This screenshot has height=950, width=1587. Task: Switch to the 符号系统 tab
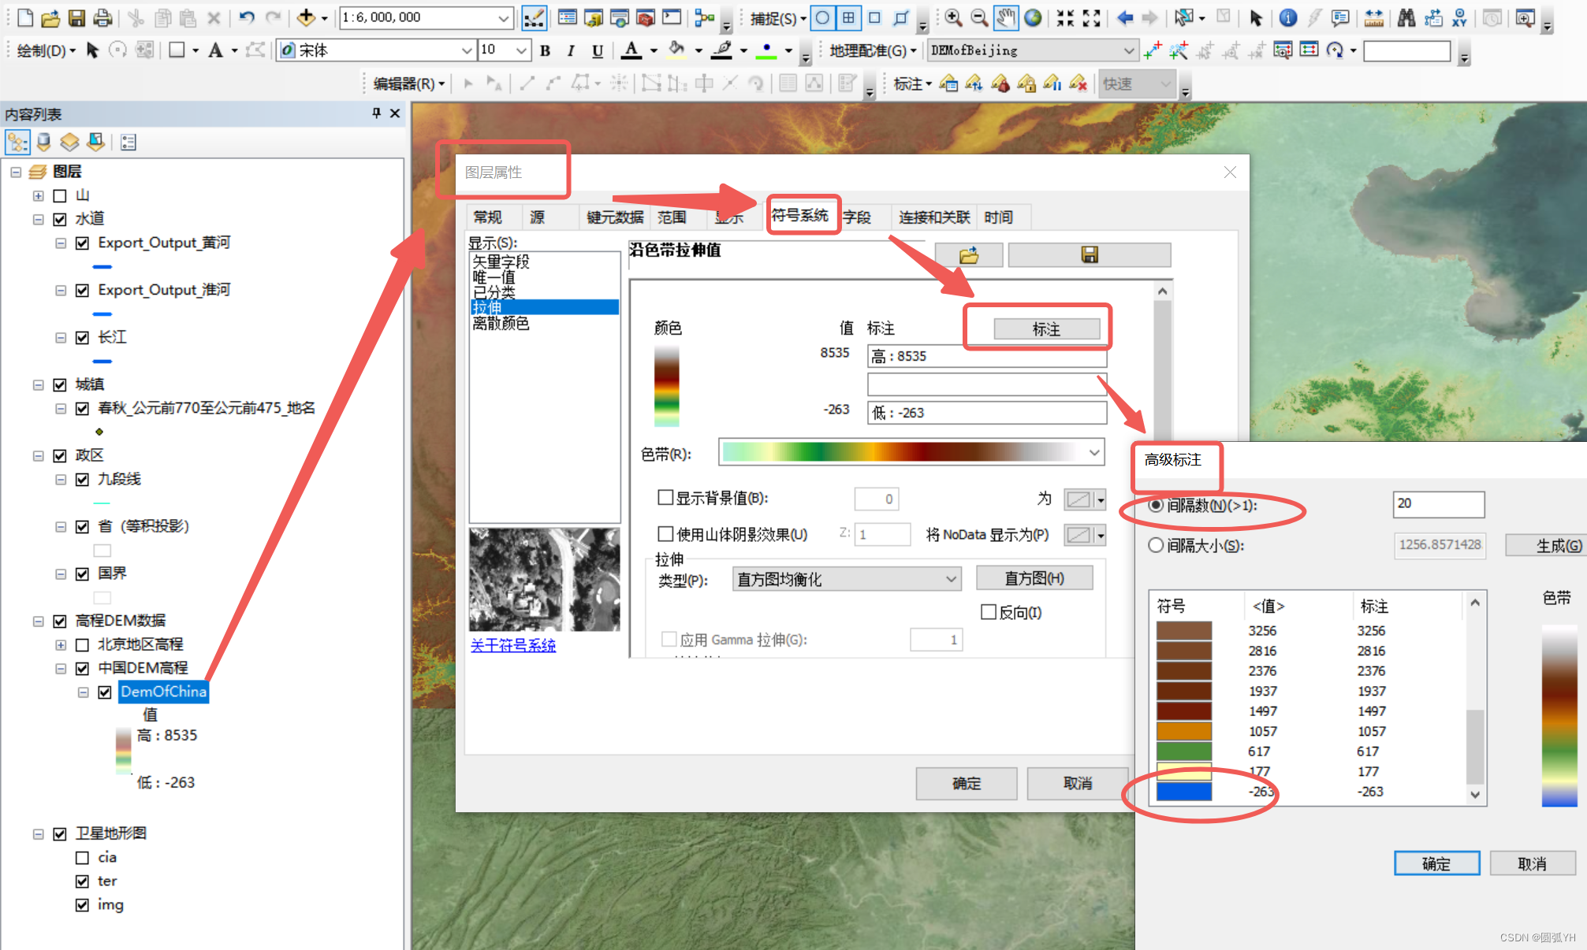coord(799,215)
